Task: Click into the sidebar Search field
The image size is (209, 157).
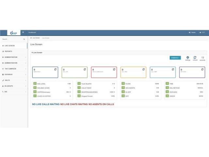Action: pos(11,39)
